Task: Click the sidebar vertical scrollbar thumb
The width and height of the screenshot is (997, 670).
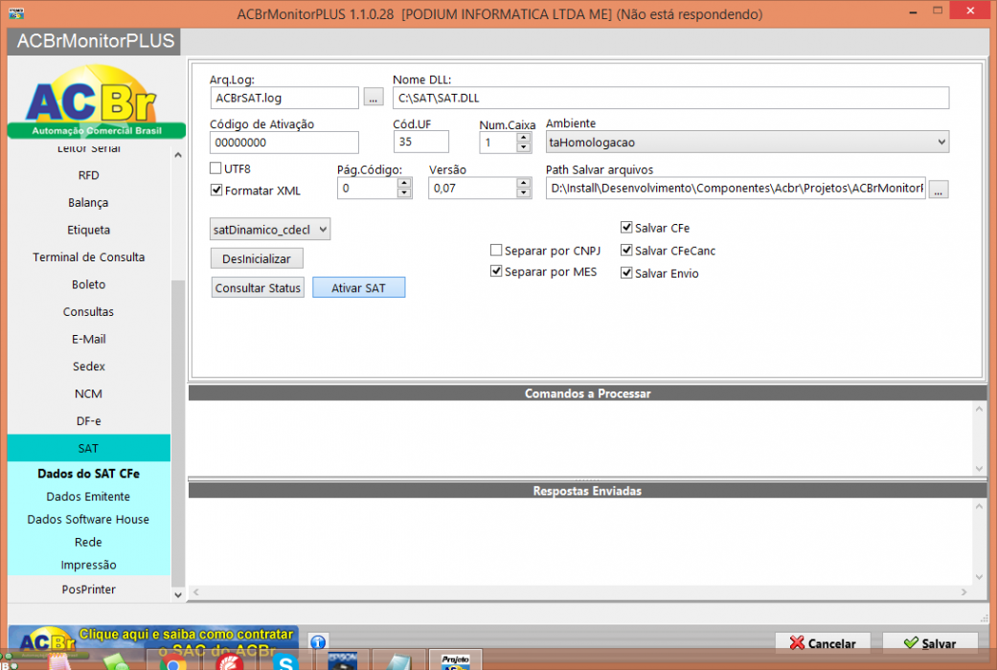Action: 178,433
